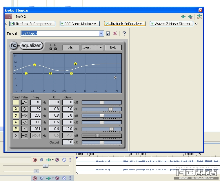Select EQ node 1 on the graph
The image size is (220, 181).
pyautogui.click(x=26, y=74)
